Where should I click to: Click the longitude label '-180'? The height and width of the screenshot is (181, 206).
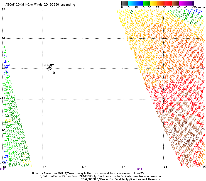point(3,167)
